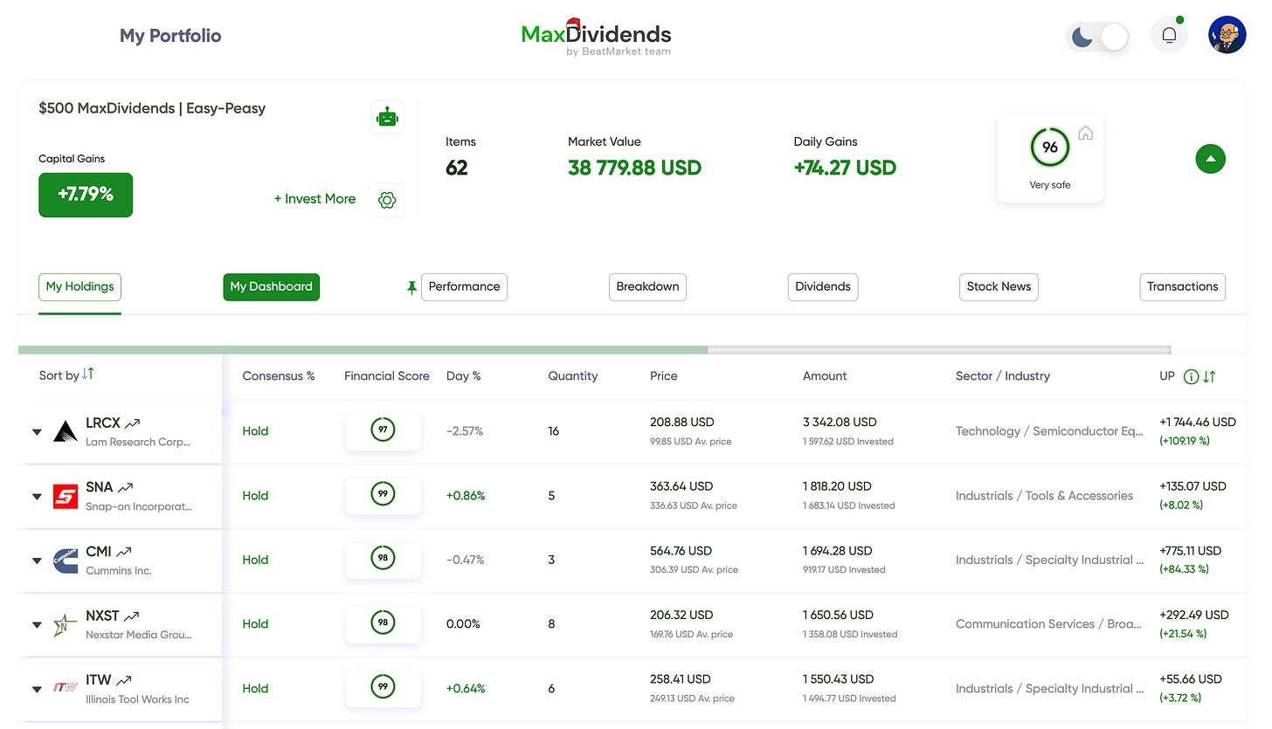Open the Transactions tab

1182,287
